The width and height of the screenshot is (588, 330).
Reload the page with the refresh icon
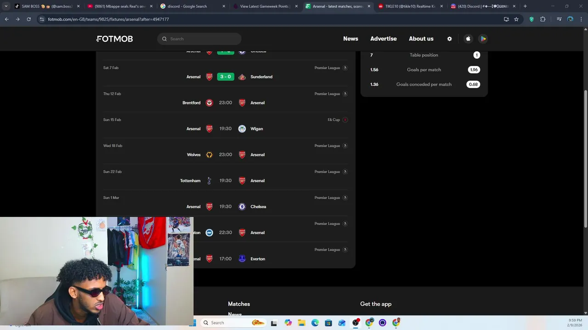[28, 19]
